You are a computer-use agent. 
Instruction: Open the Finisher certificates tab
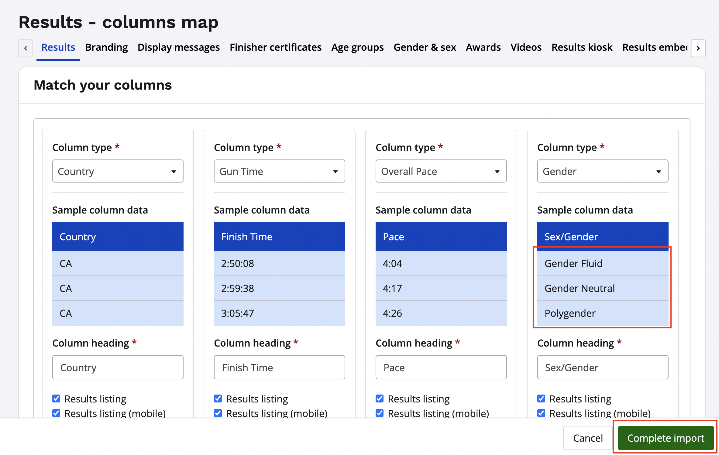click(x=275, y=47)
